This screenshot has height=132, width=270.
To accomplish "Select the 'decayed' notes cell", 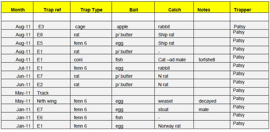I will coord(212,100).
